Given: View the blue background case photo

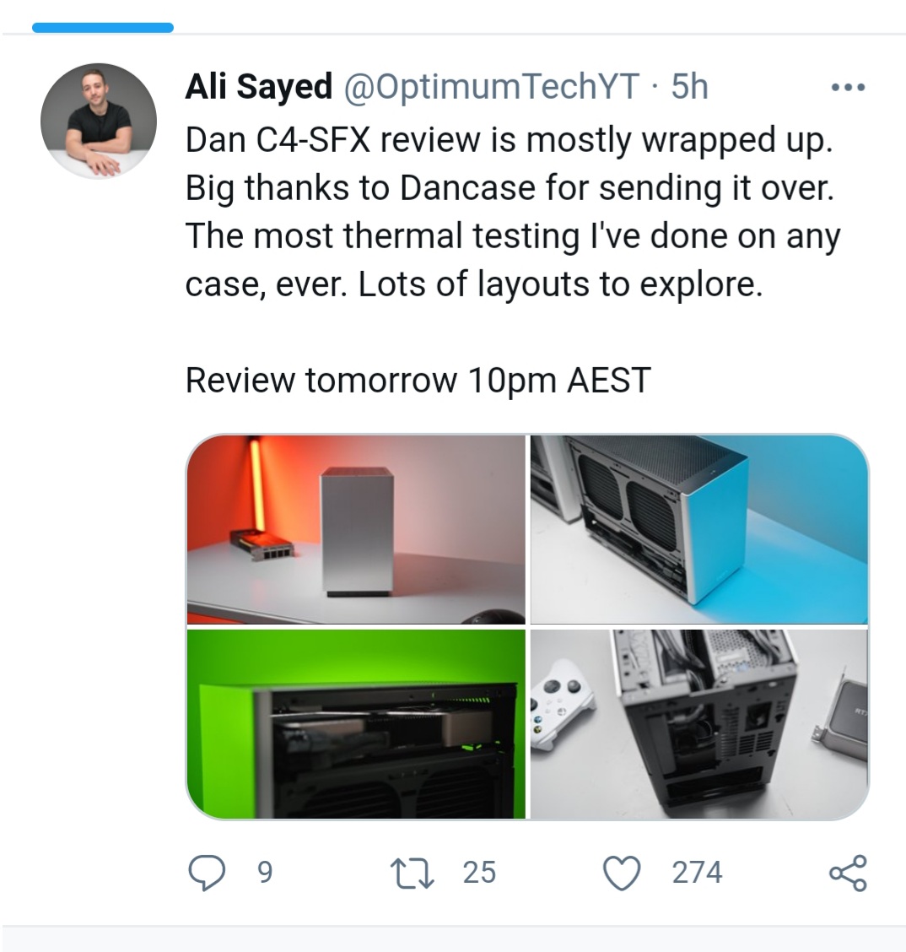Looking at the screenshot, I should [x=699, y=529].
